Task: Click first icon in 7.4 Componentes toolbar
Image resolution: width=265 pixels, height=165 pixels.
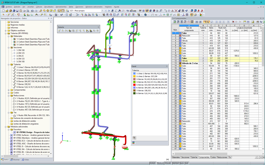Action: [x=175, y=22]
